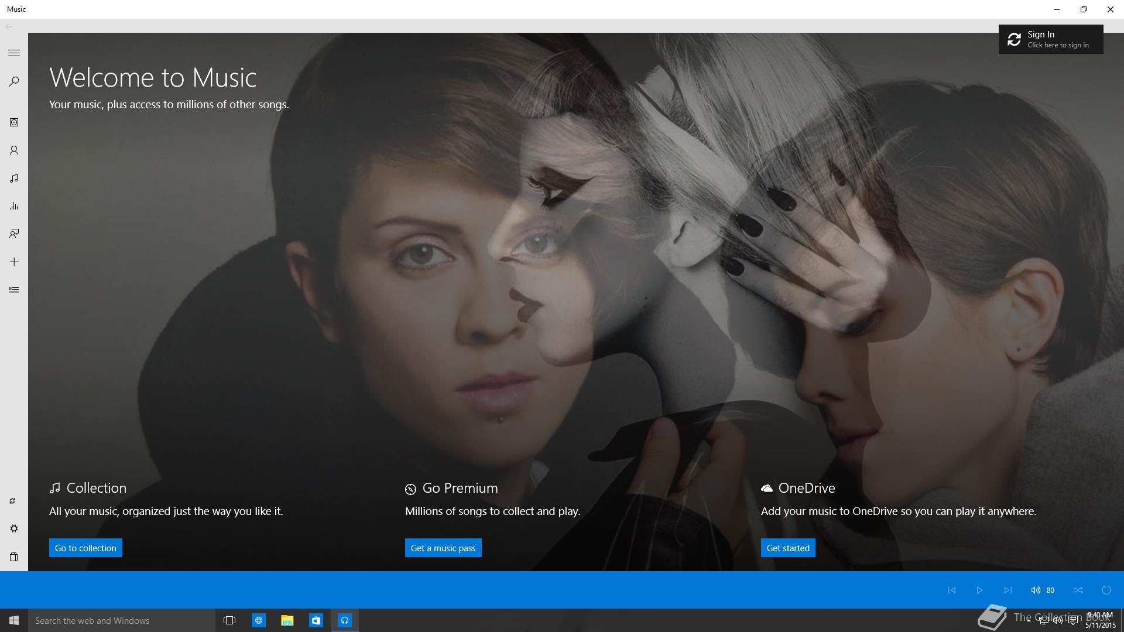The width and height of the screenshot is (1124, 632).
Task: Create new playlist with the plus icon
Action: coord(14,262)
